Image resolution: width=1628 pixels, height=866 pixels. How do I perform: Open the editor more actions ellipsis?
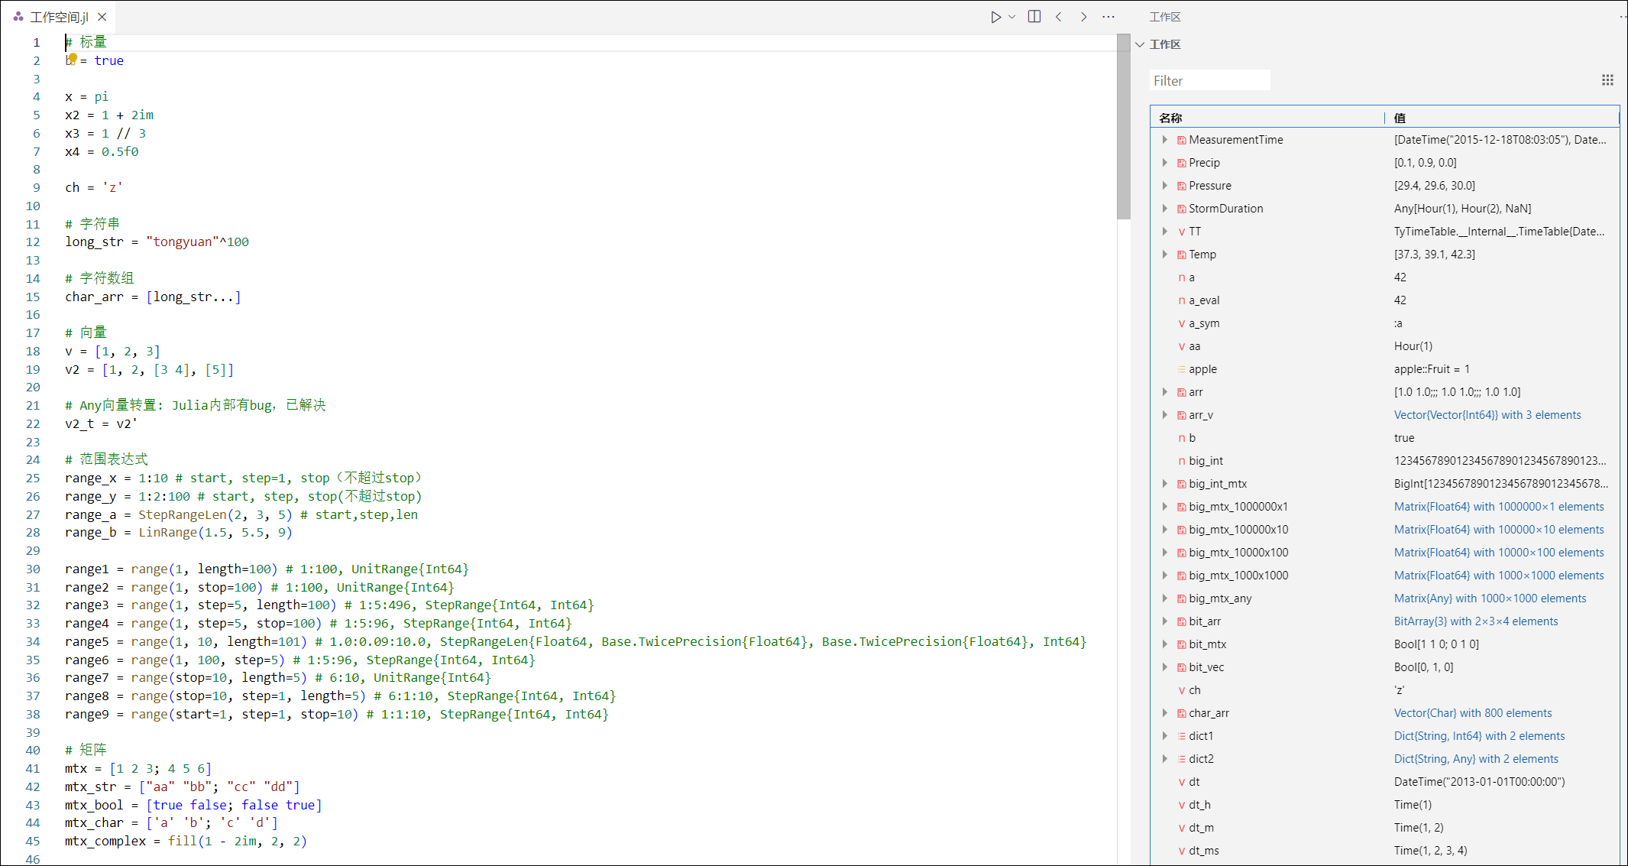[x=1109, y=17]
